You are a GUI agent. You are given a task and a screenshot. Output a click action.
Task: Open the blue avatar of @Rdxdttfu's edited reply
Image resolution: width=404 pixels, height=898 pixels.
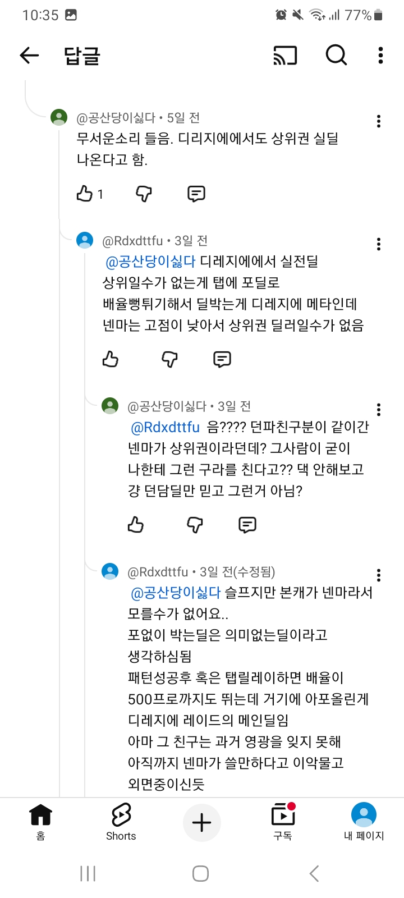pyautogui.click(x=110, y=571)
